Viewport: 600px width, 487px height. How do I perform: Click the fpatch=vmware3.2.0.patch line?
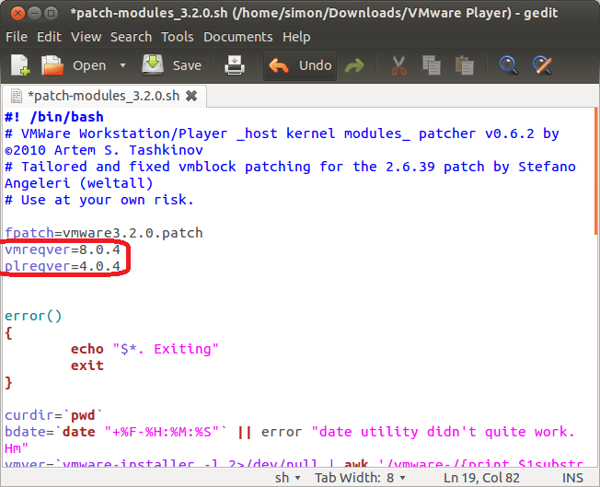click(104, 233)
